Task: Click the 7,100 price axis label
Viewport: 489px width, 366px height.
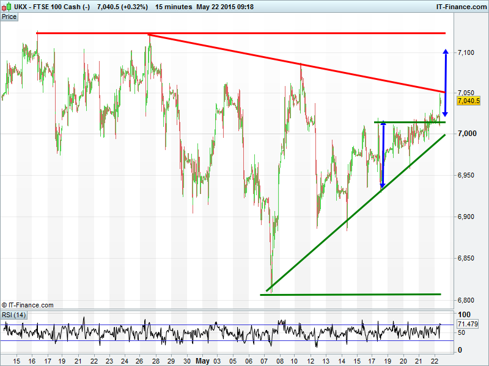Action: 466,52
